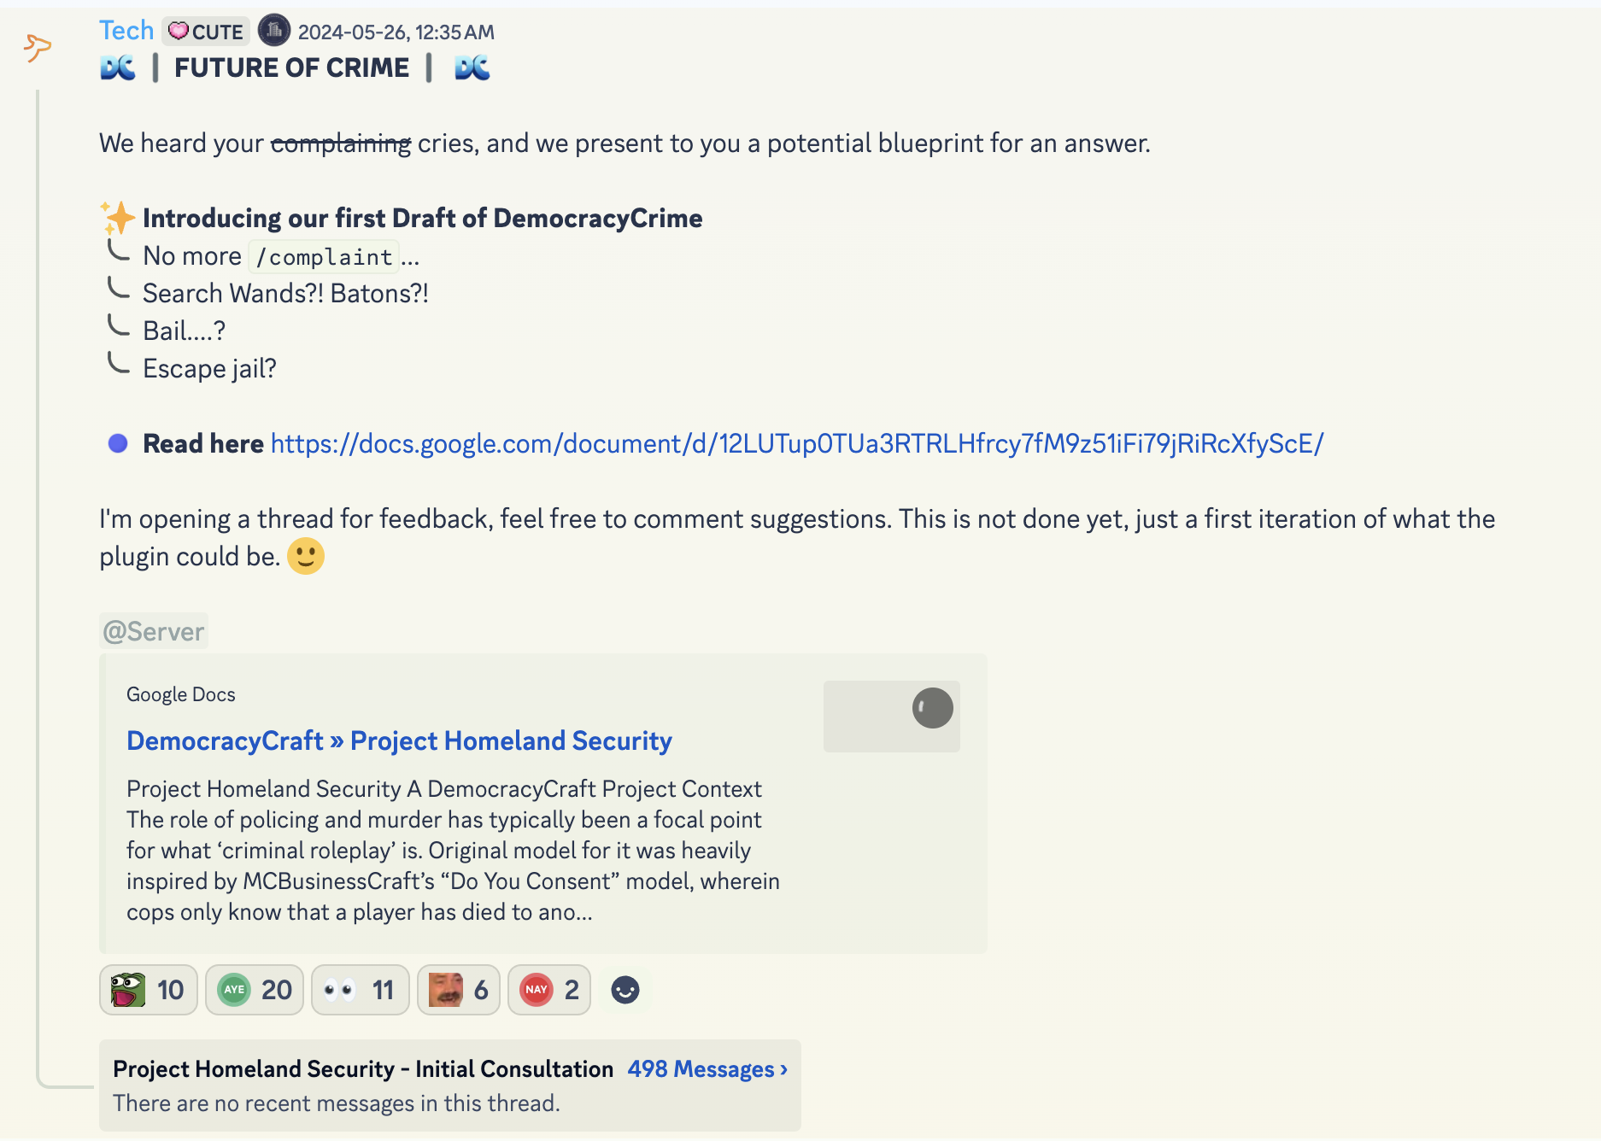Image resolution: width=1601 pixels, height=1141 pixels.
Task: Click the Tech username
Action: click(126, 31)
